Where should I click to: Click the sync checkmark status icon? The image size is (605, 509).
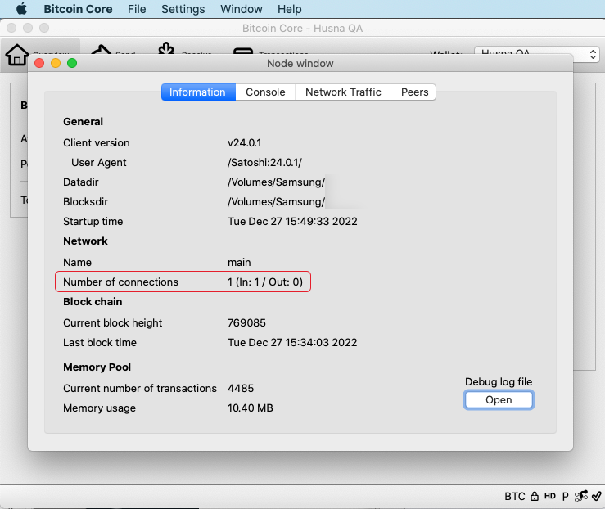597,496
